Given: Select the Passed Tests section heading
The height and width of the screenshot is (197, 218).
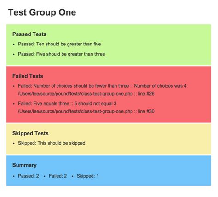Looking at the screenshot, I should click(x=29, y=34).
